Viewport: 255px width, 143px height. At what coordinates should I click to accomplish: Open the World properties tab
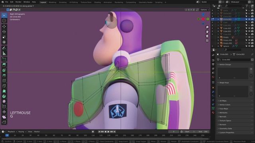pyautogui.click(x=213, y=77)
